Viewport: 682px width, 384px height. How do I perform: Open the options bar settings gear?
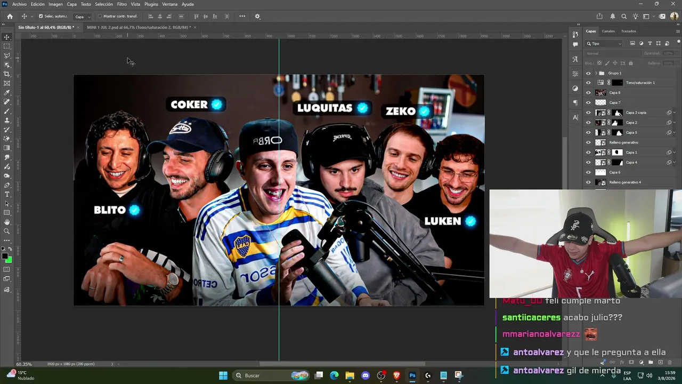click(x=257, y=17)
